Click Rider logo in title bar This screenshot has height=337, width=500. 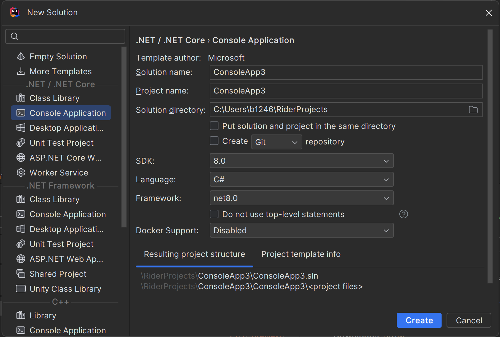(15, 12)
